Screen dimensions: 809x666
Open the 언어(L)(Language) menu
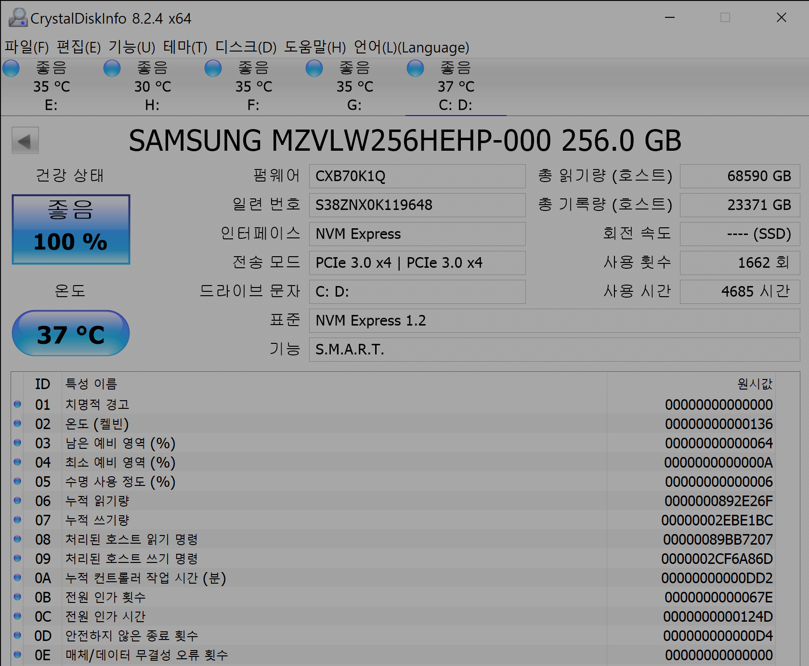pos(411,47)
